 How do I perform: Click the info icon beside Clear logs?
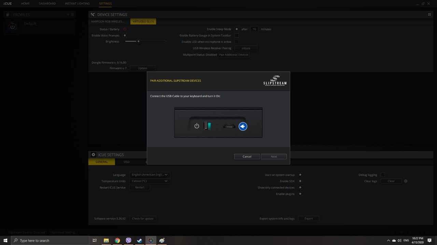[406, 181]
